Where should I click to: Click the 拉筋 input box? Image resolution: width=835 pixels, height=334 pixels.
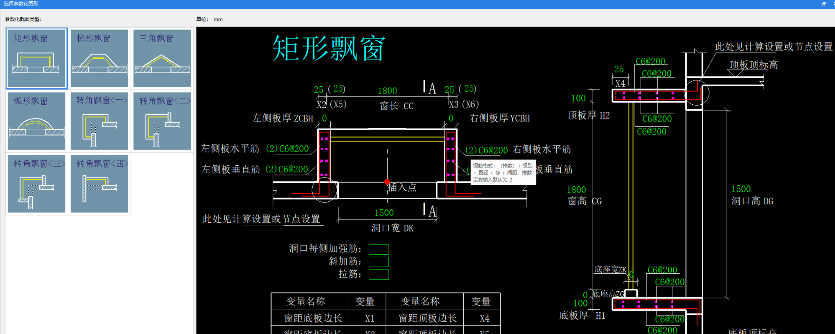coord(379,275)
